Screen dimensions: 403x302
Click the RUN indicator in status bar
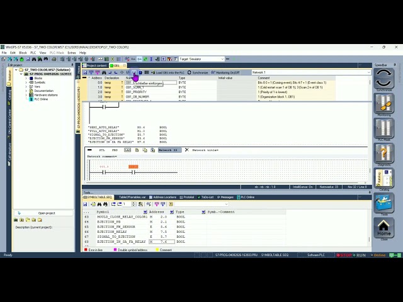[360, 255]
